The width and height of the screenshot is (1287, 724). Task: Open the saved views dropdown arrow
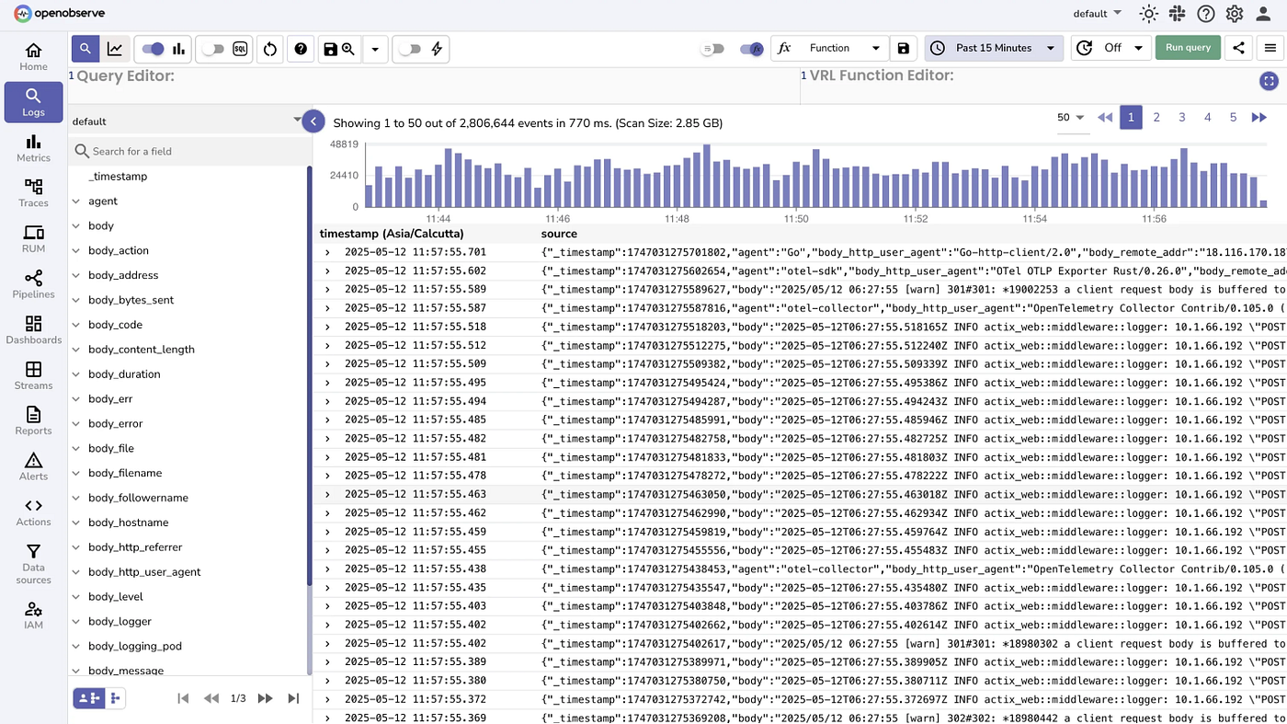tap(375, 49)
